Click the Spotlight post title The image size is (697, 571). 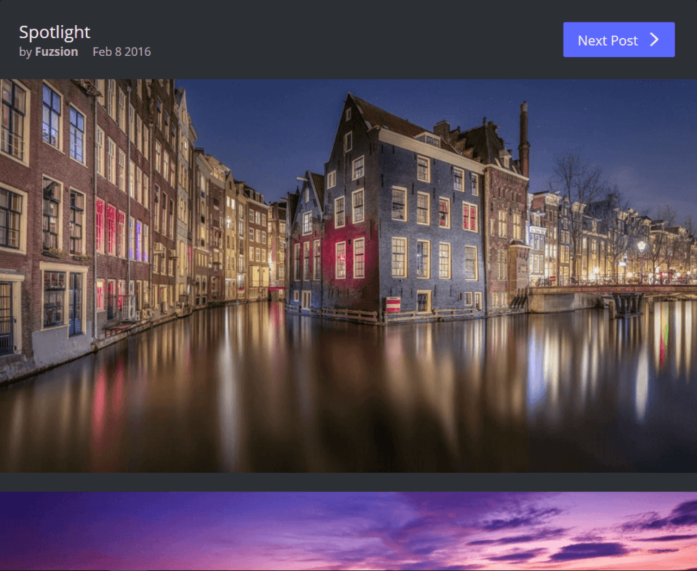[54, 32]
